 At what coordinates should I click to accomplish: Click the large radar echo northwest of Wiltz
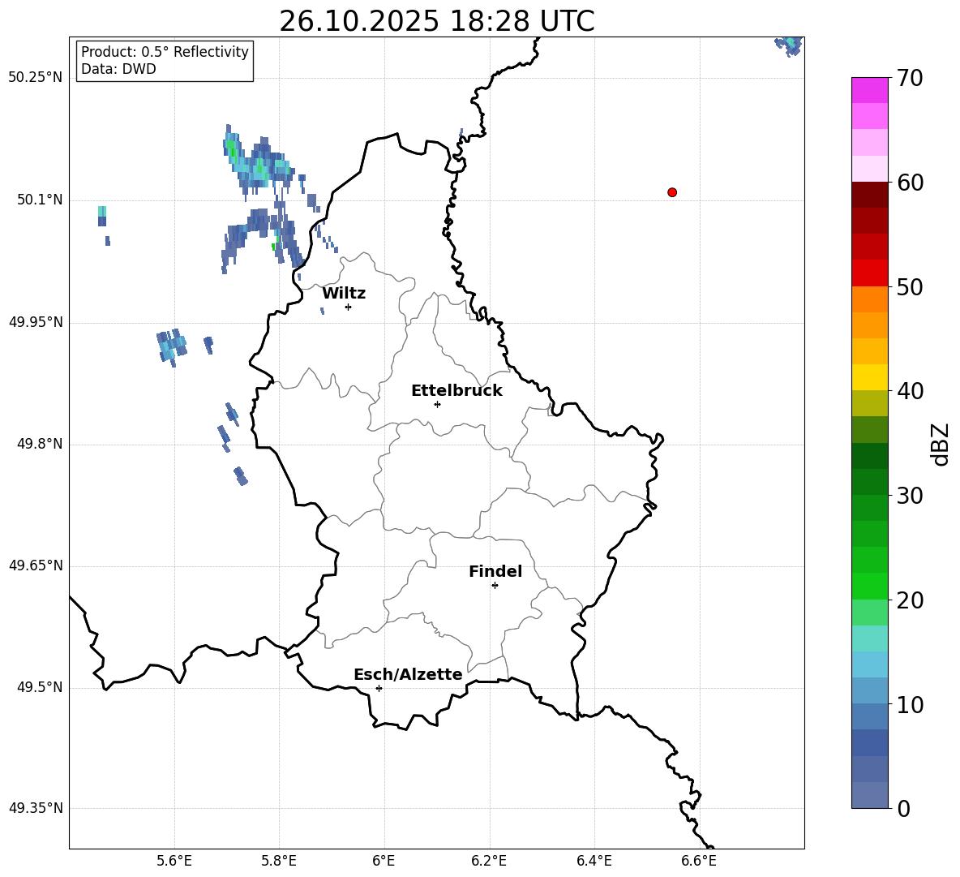pos(259,162)
